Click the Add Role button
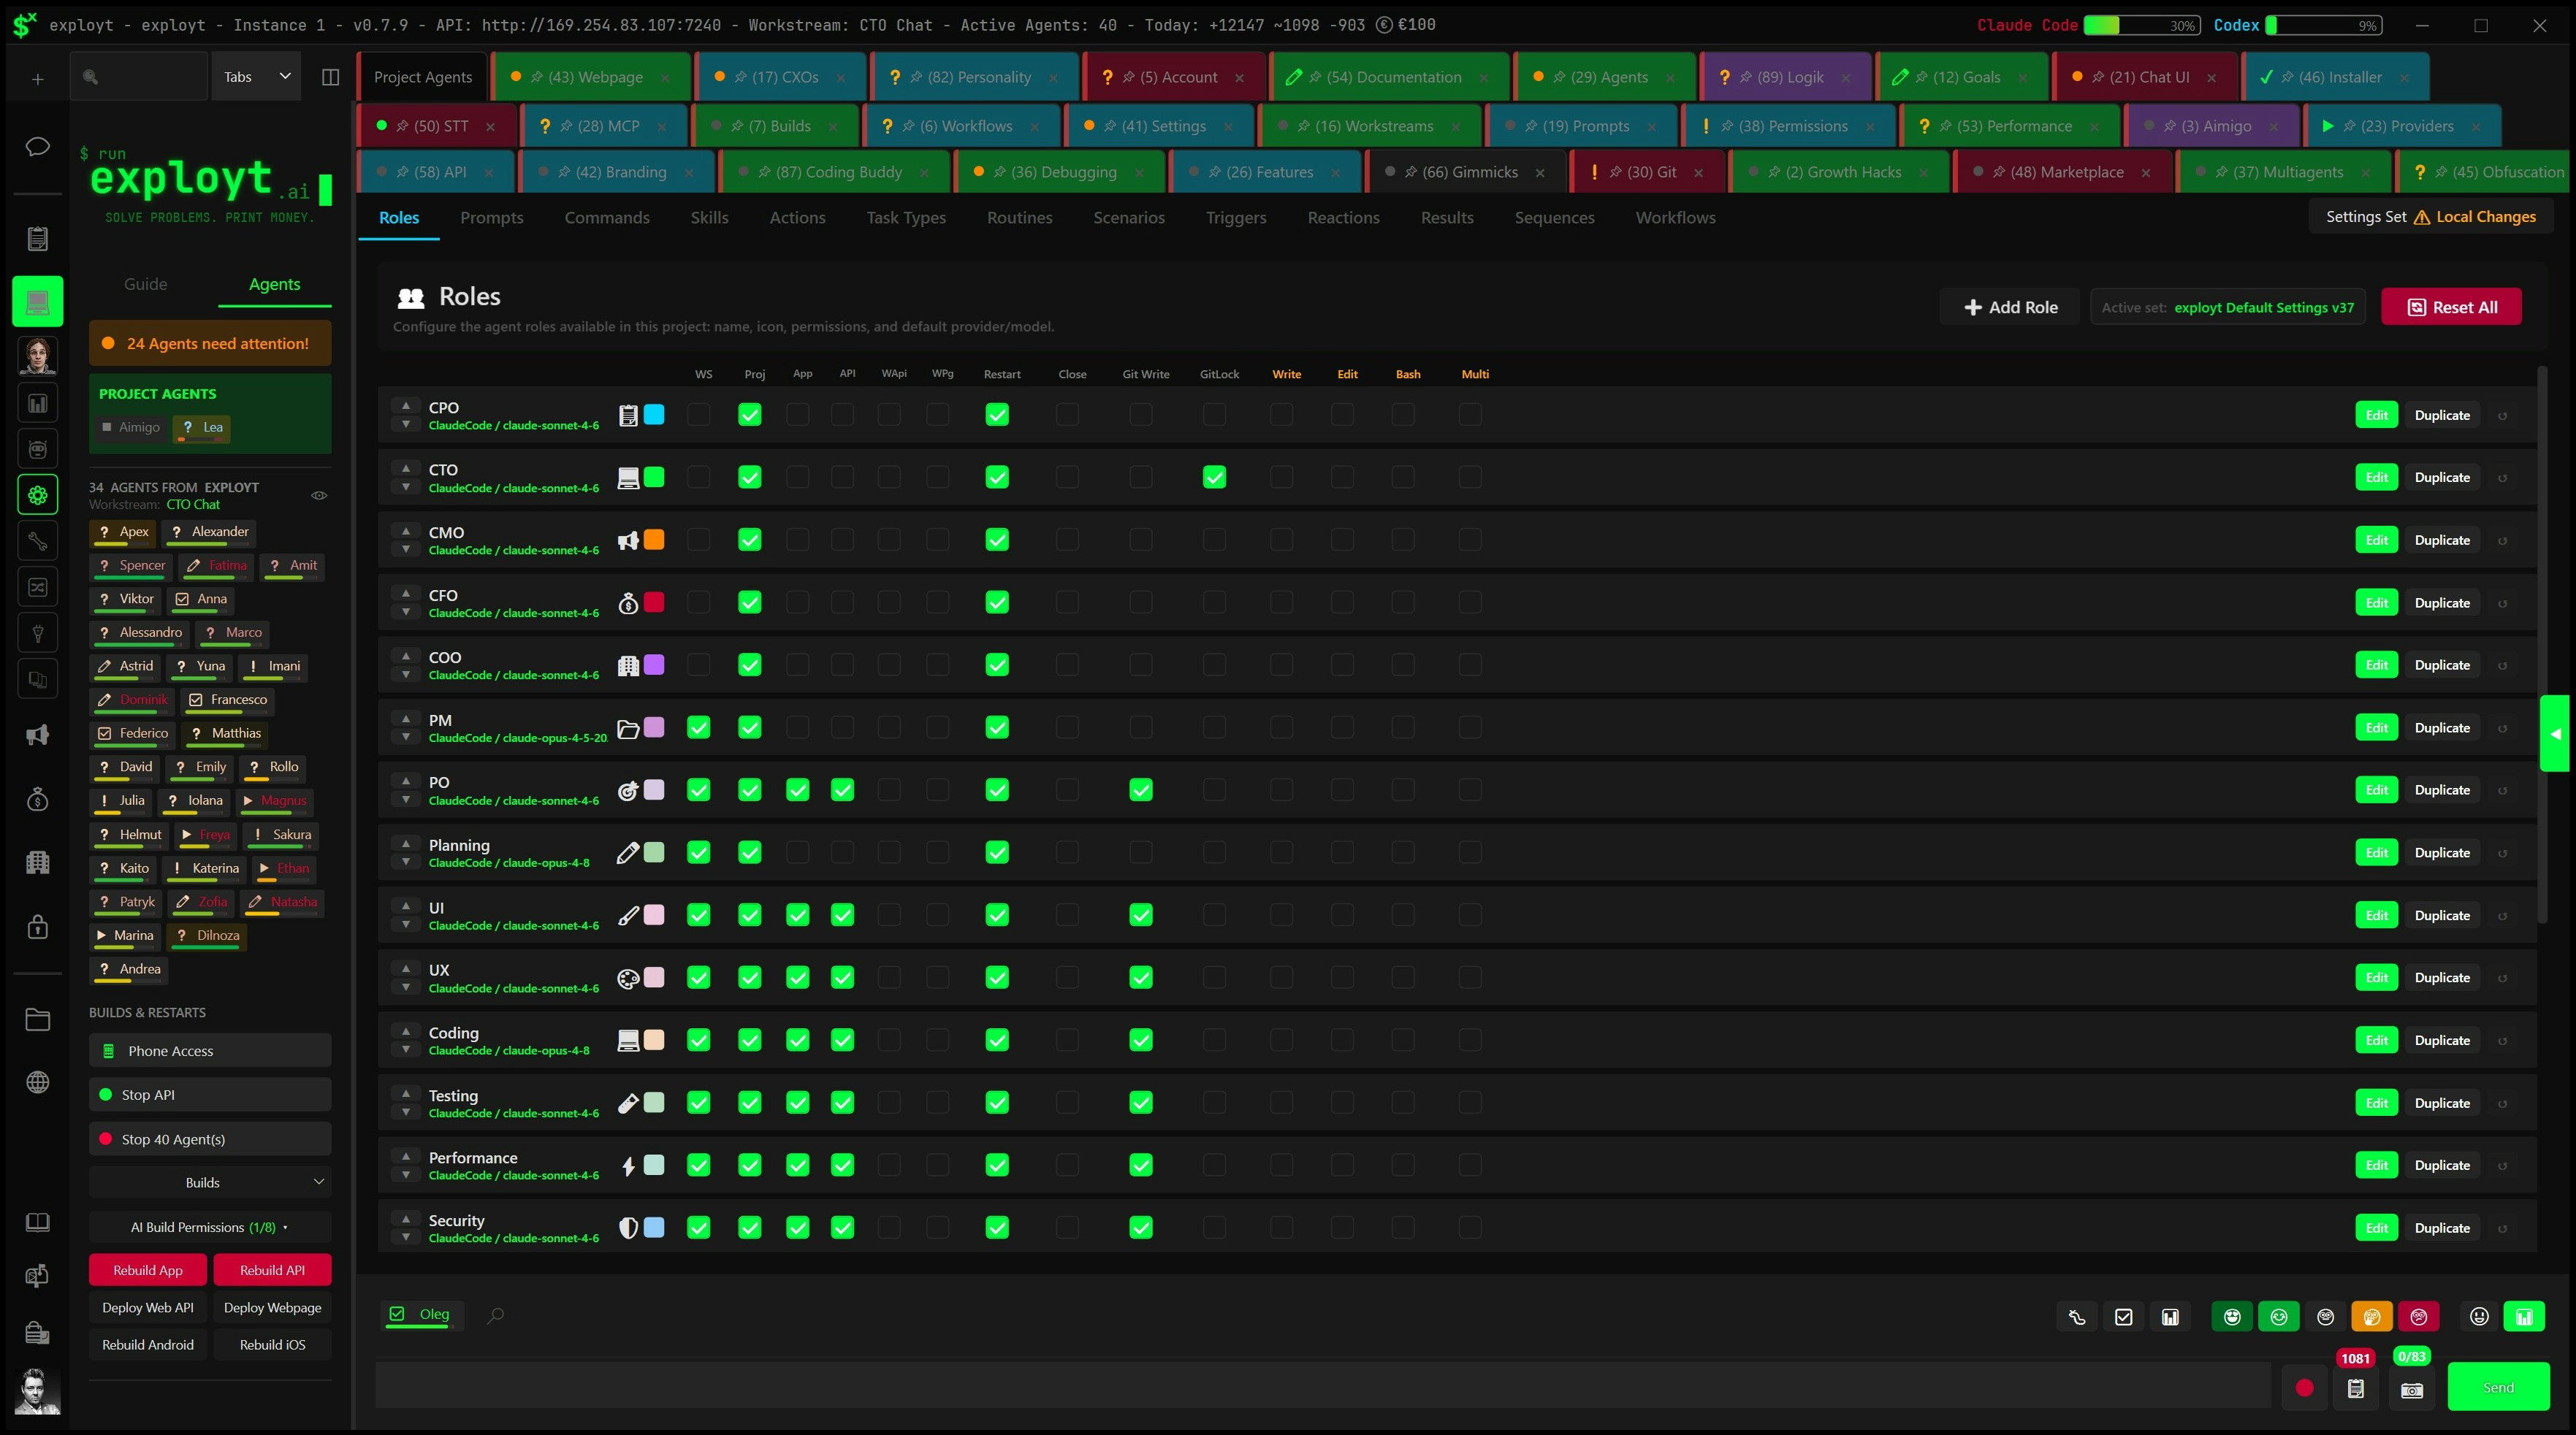2576x1435 pixels. pos(2010,307)
